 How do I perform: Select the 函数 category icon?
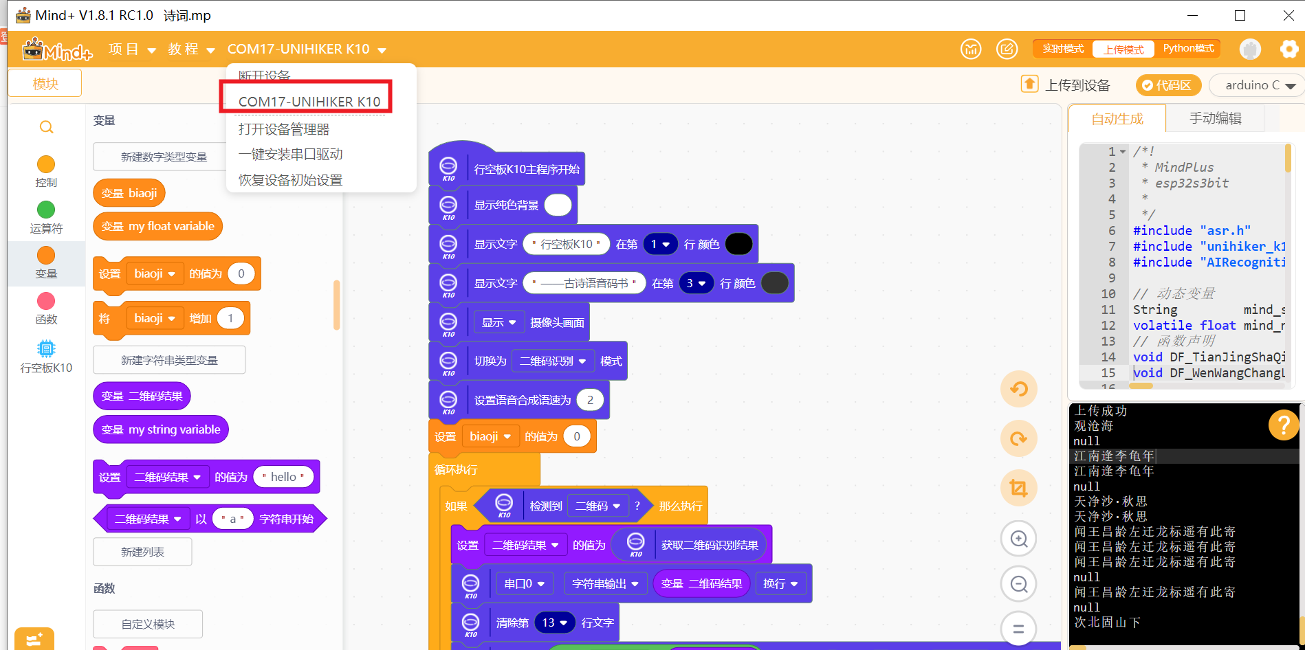(46, 301)
